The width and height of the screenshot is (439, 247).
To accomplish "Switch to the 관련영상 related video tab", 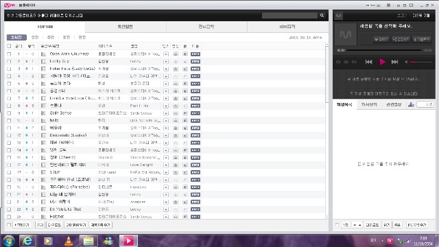I will (x=394, y=104).
